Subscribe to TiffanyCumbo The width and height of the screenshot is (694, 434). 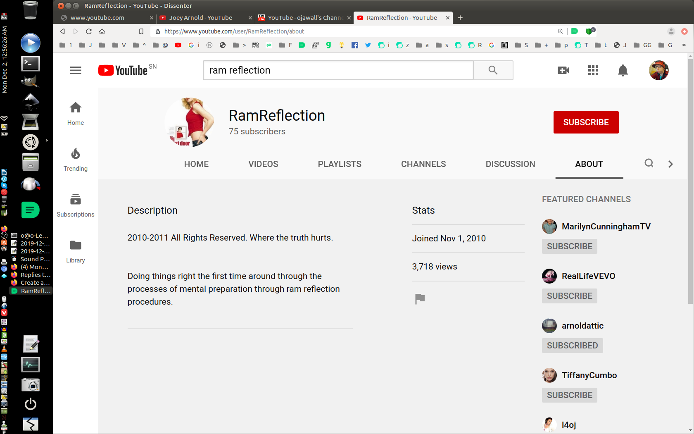(x=570, y=395)
